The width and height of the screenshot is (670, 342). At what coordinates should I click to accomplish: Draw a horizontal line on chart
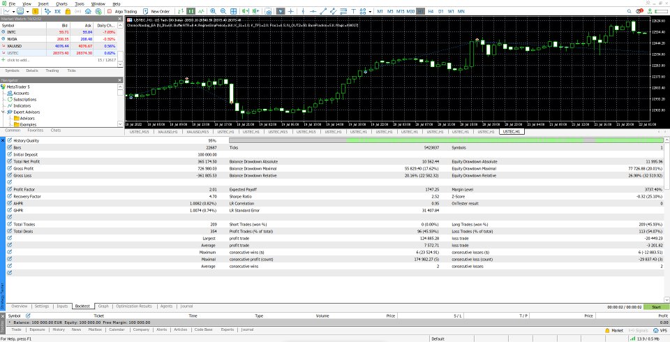(313, 12)
